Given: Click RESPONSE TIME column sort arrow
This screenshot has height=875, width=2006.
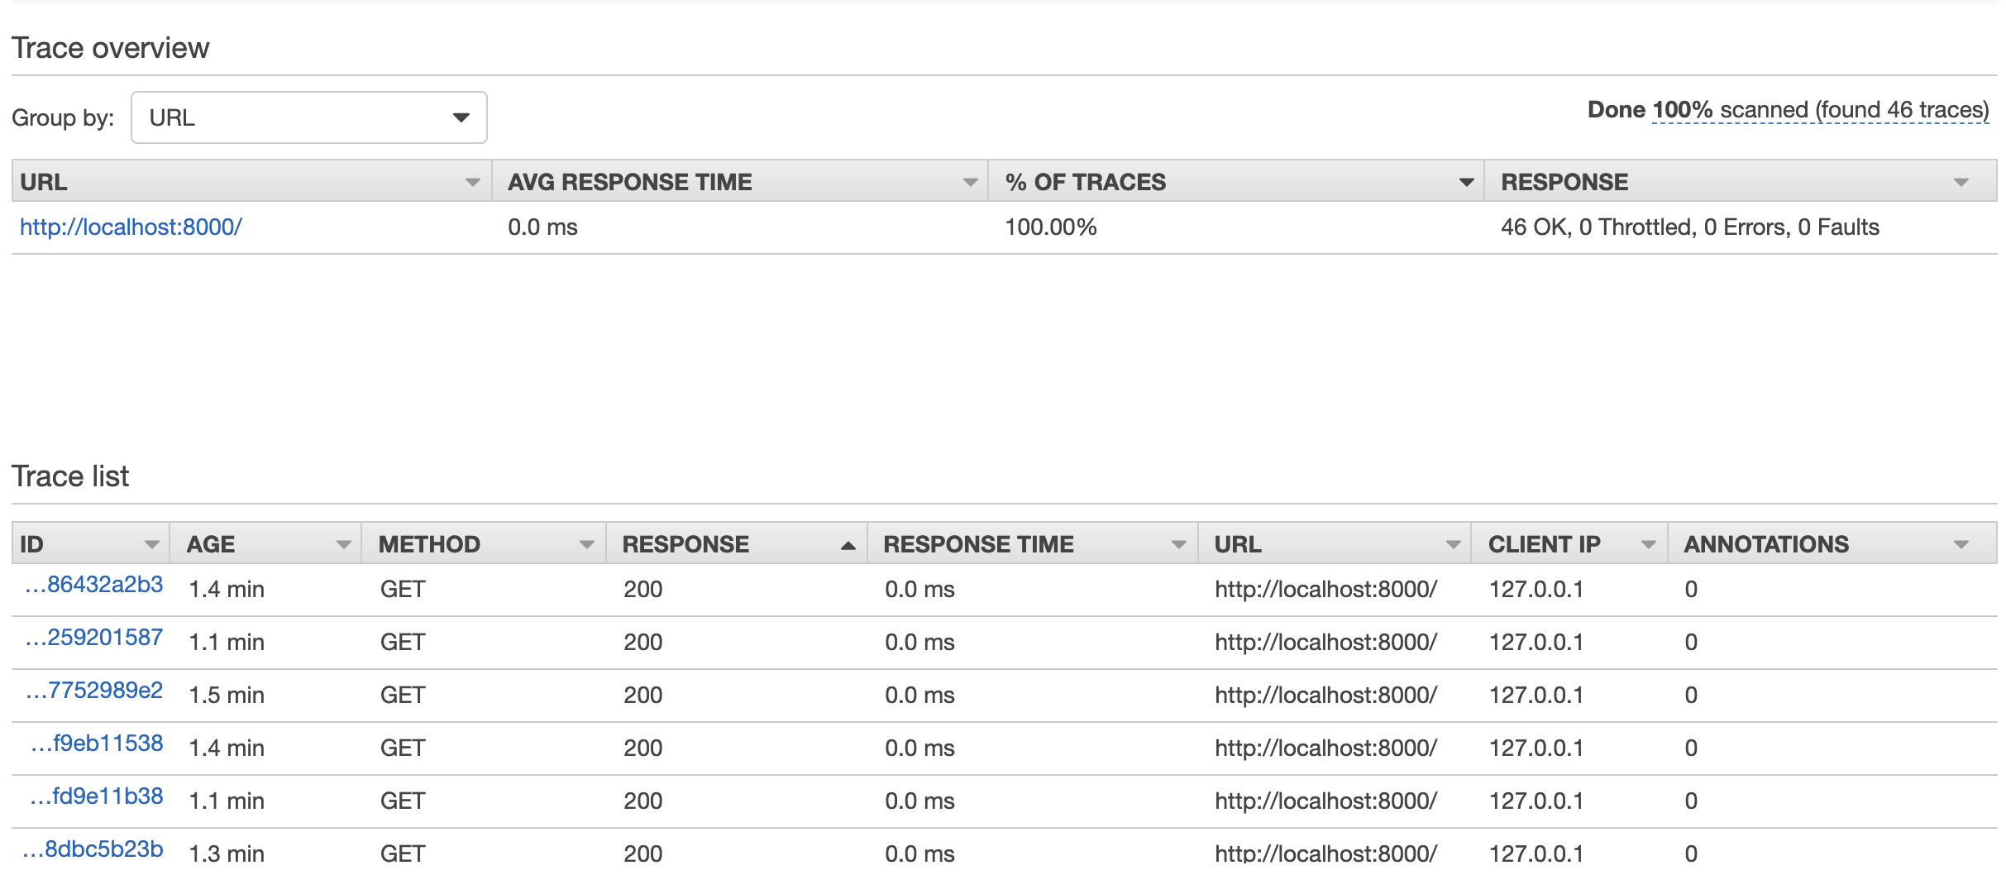Looking at the screenshot, I should pyautogui.click(x=1179, y=544).
